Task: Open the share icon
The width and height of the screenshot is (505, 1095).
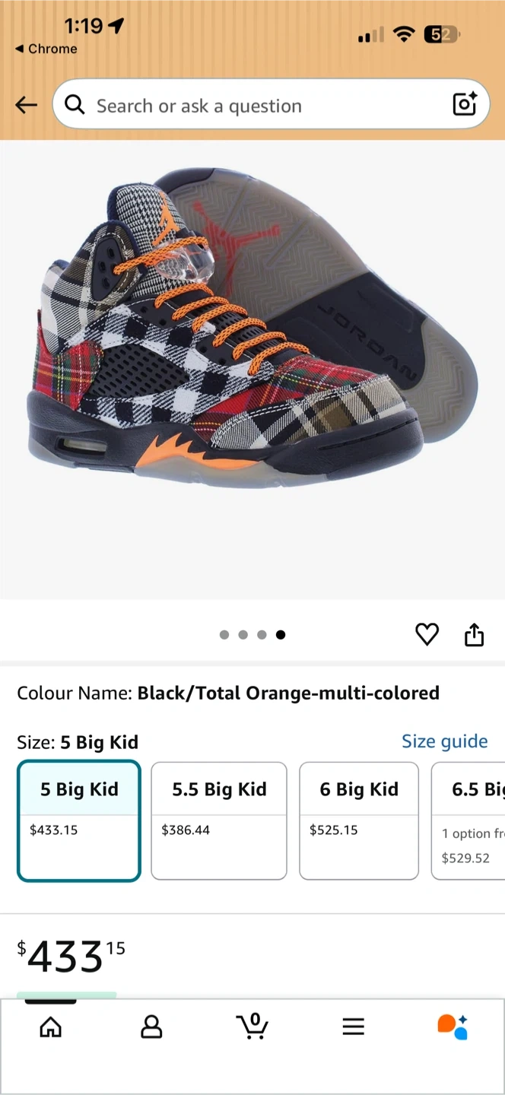Action: 474,634
